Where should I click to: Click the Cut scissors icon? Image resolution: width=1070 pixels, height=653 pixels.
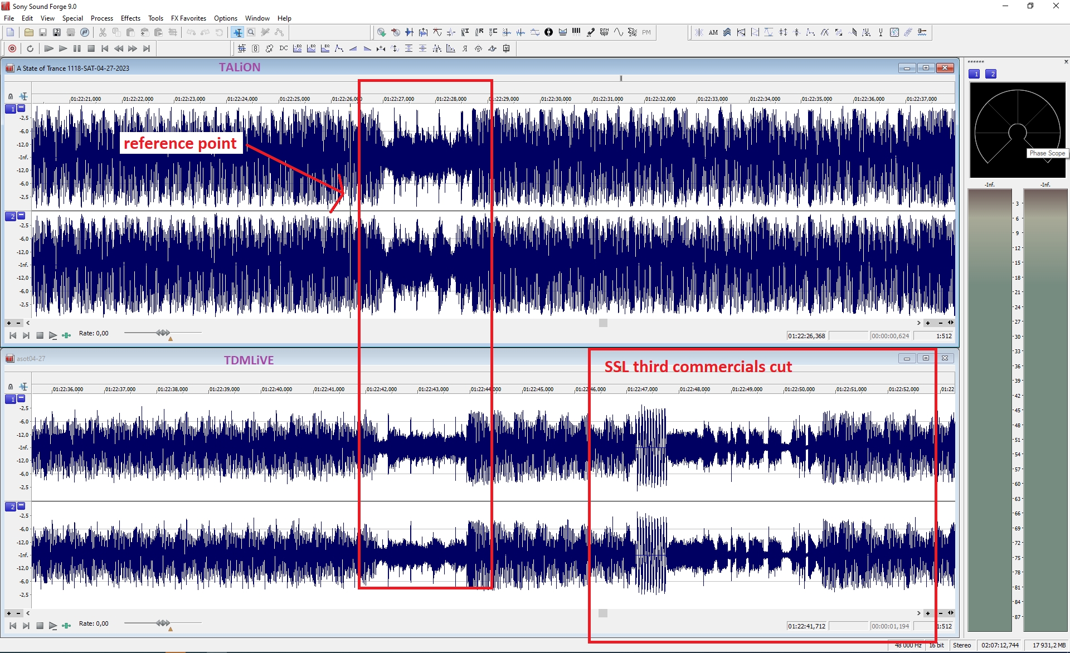tap(103, 32)
